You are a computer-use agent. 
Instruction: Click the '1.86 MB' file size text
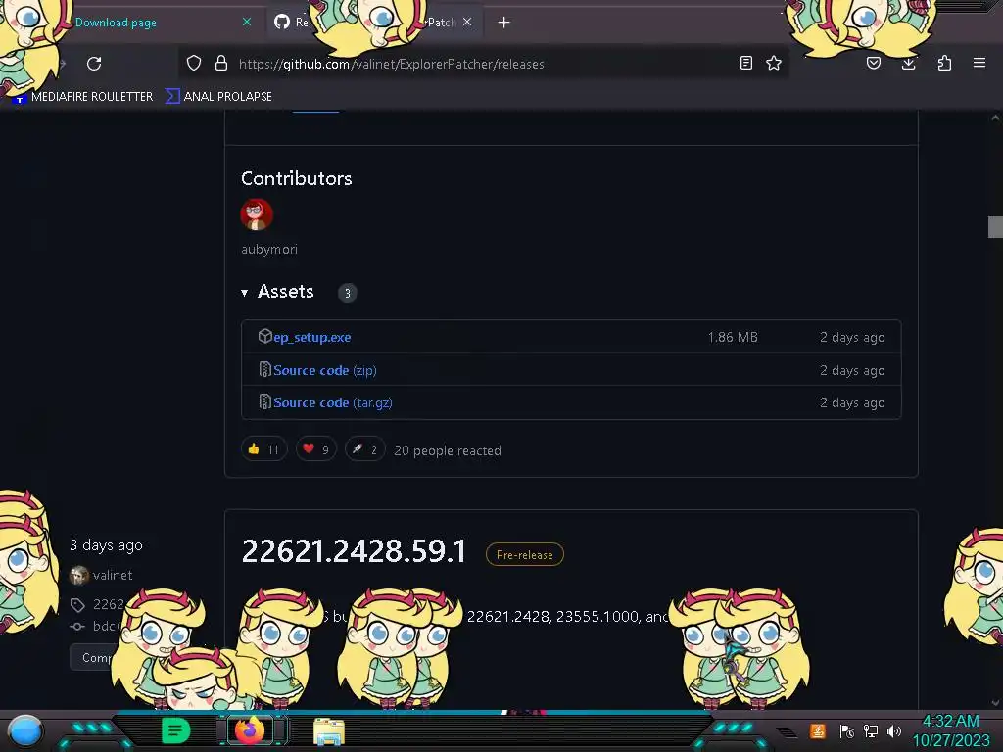point(733,337)
